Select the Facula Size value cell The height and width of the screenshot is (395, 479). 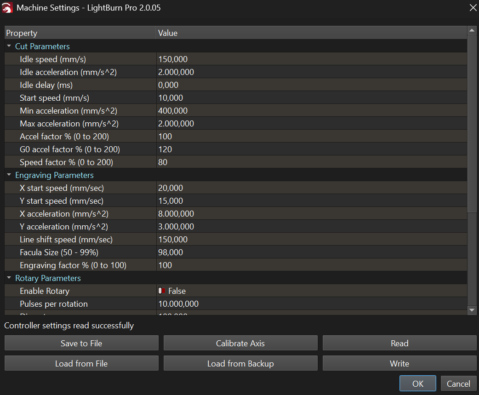tap(311, 252)
